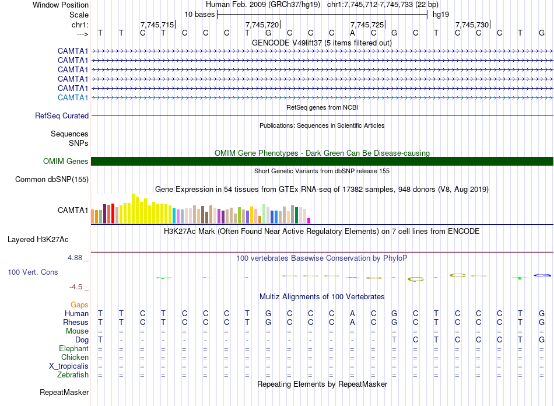
Task: Select the Rhesus alignment row label
Action: (76, 323)
